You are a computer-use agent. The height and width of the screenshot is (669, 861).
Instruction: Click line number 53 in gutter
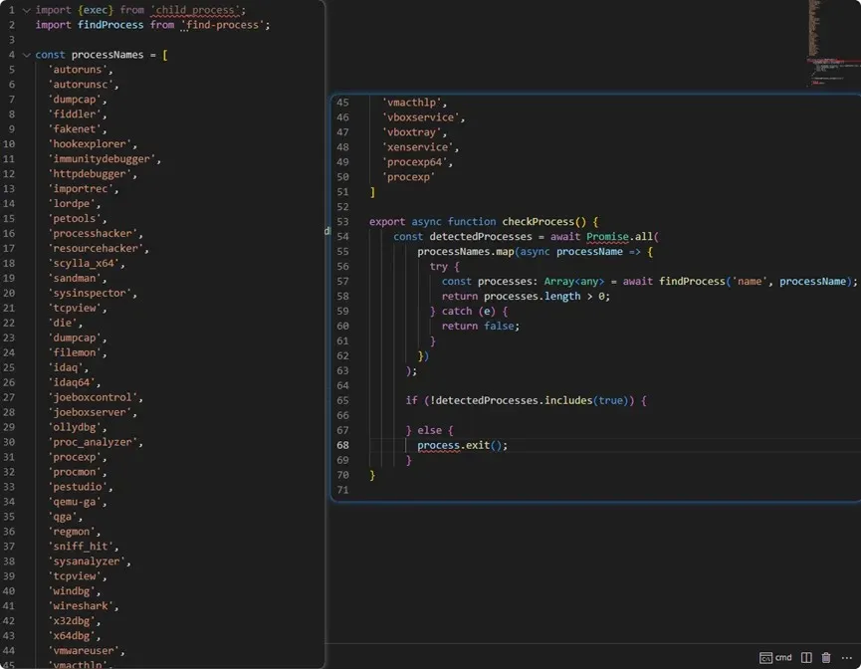[342, 222]
